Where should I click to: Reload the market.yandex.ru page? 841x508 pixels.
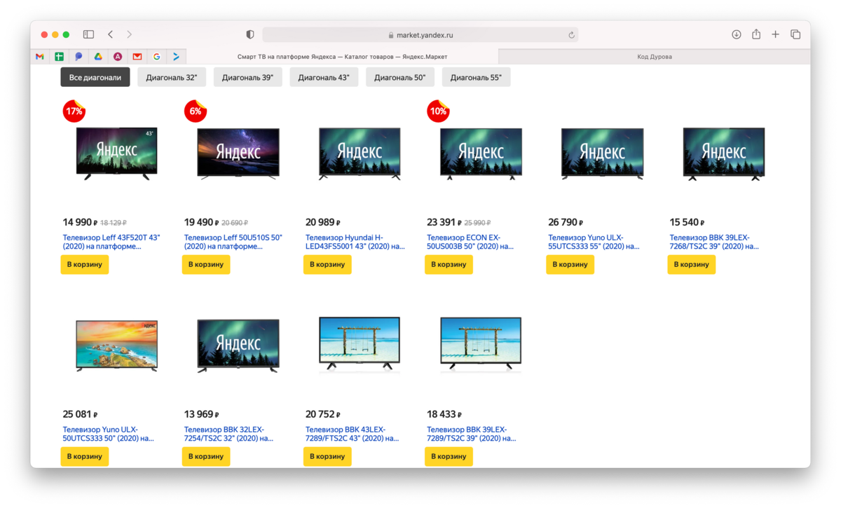pos(572,35)
